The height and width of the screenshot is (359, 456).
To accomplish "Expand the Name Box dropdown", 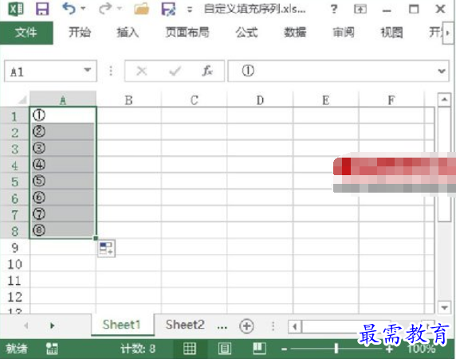I will 87,70.
